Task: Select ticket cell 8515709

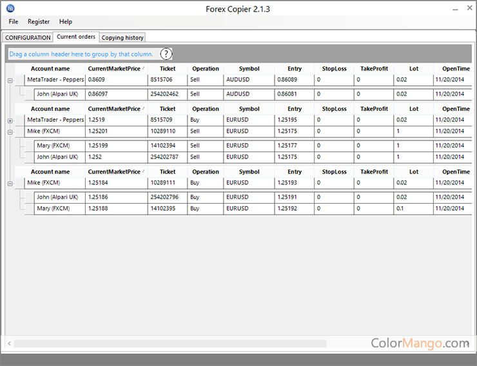Action: (168, 120)
